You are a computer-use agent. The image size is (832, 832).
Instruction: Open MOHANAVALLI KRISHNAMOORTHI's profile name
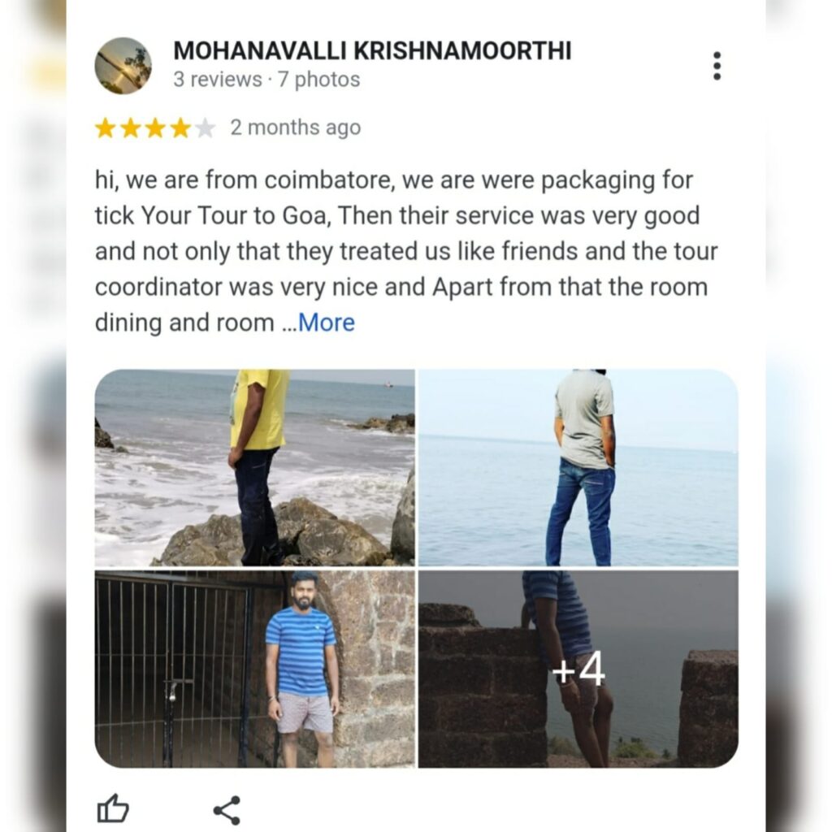372,51
